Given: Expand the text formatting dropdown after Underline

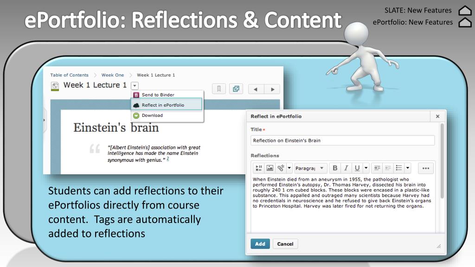Looking at the screenshot, I should coord(366,168).
